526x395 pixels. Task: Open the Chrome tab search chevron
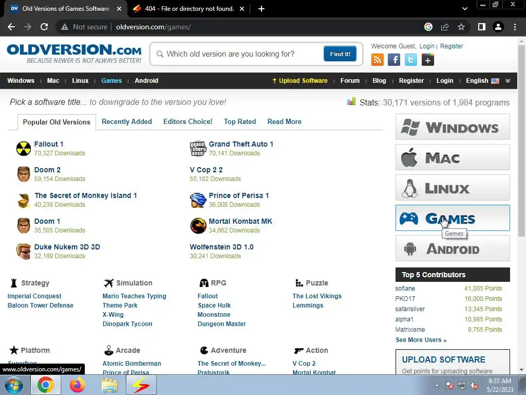pos(464,9)
